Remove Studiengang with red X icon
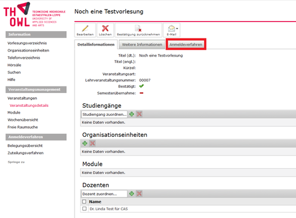The width and height of the screenshot is (296, 218). coord(139,114)
